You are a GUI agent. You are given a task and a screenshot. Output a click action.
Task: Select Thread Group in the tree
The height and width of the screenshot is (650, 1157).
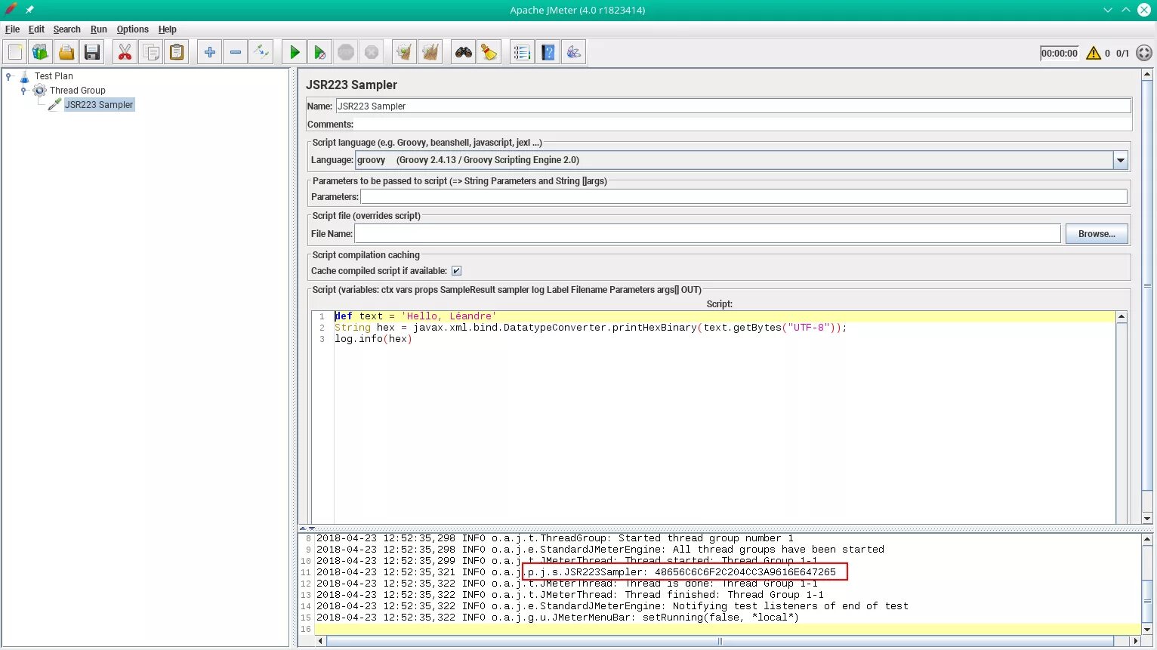pos(77,91)
